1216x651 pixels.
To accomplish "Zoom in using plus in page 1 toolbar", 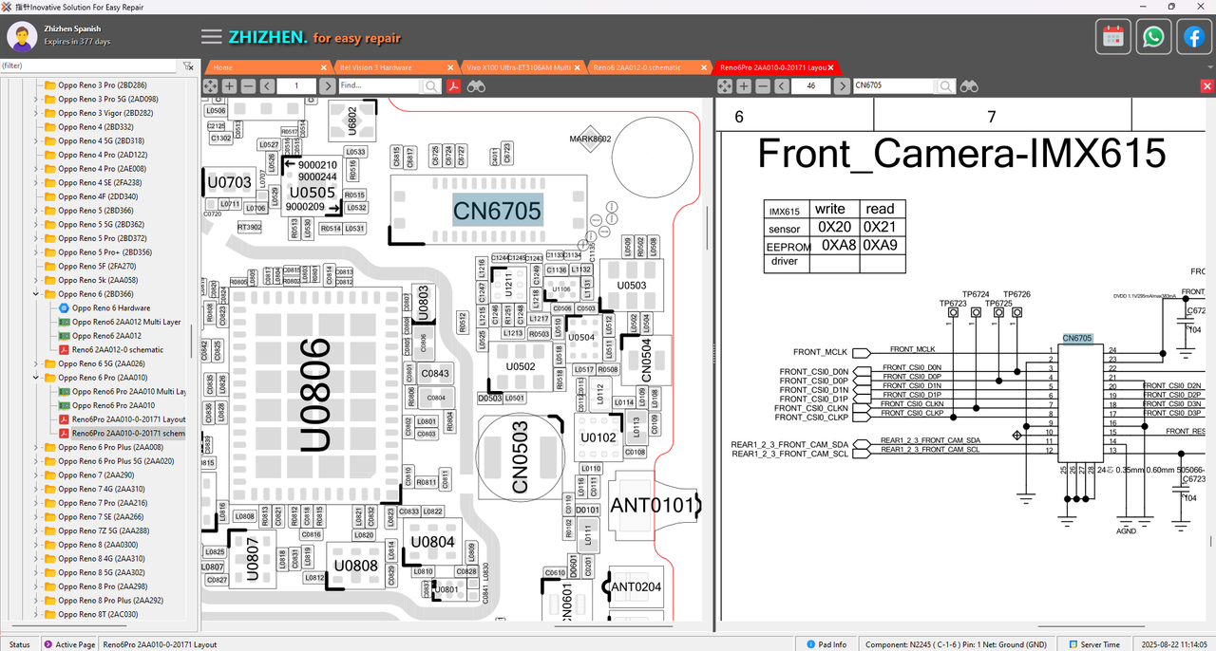I will point(230,86).
